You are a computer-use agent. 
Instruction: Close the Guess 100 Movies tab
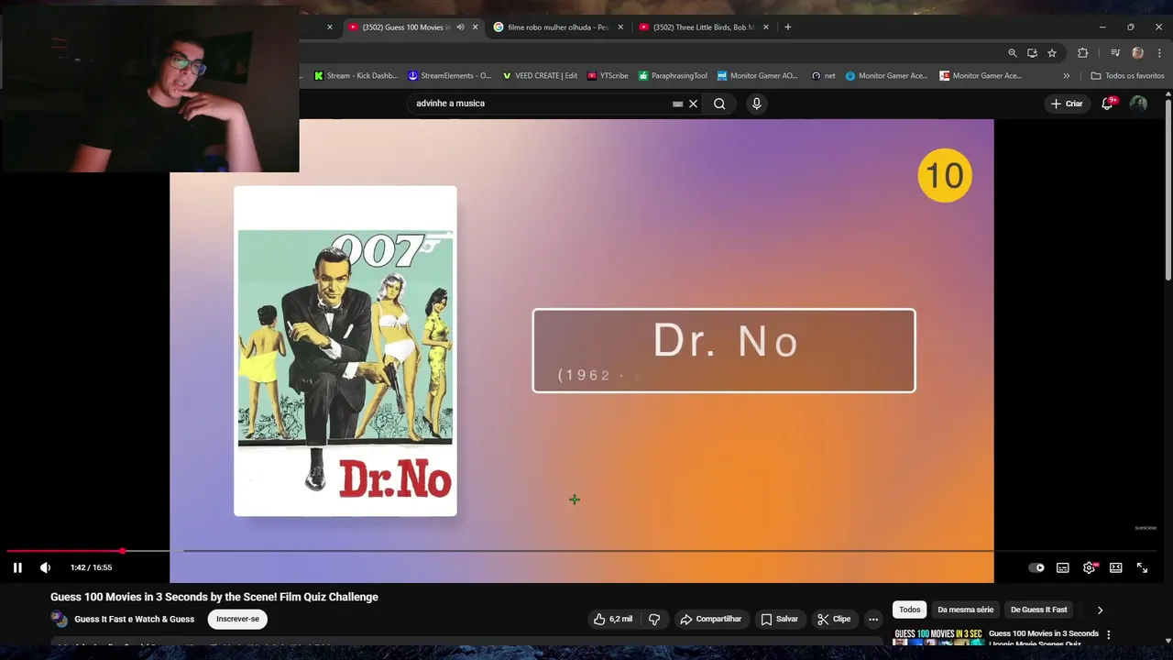[x=475, y=27]
